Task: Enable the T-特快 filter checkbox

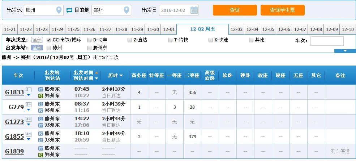Action: click(170, 40)
